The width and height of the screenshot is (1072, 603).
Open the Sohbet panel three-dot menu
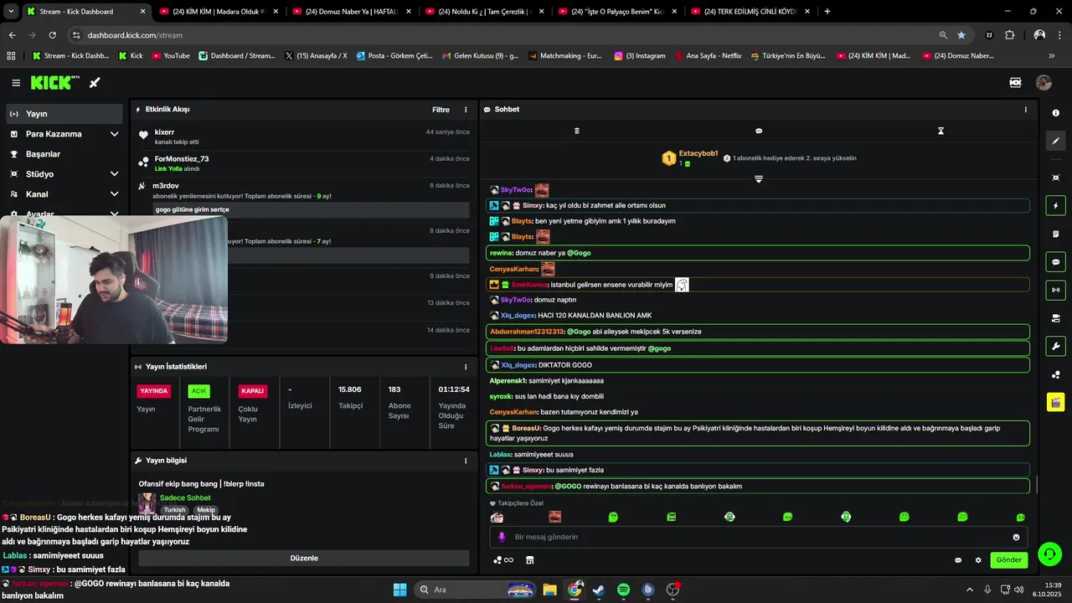(1025, 110)
